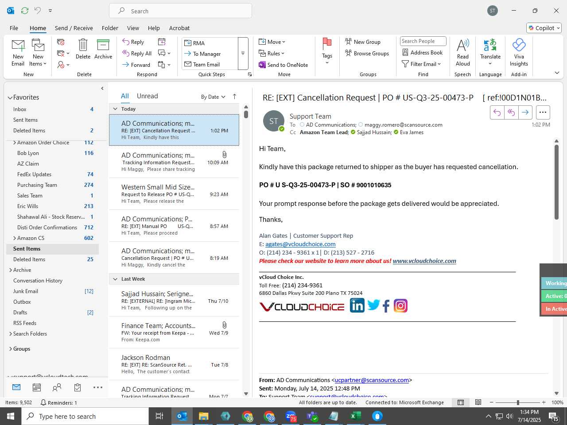Viewport: 567px width, 425px height.
Task: Open agates@vcloudchoice.com email link
Action: coord(300,244)
